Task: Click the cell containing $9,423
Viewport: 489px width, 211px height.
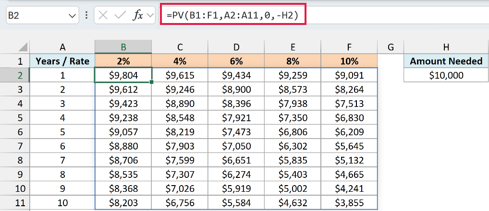Action: (x=123, y=104)
